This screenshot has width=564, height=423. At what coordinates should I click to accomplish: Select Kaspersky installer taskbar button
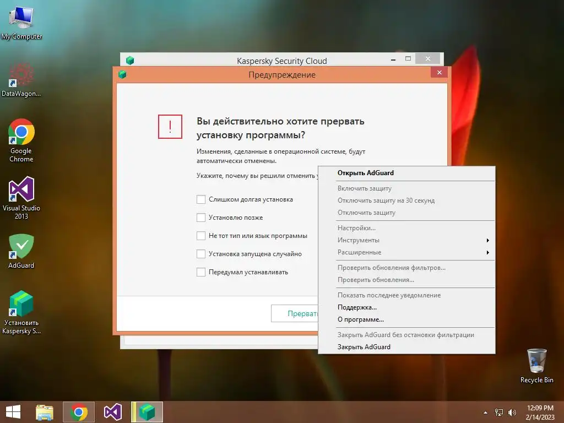[147, 412]
